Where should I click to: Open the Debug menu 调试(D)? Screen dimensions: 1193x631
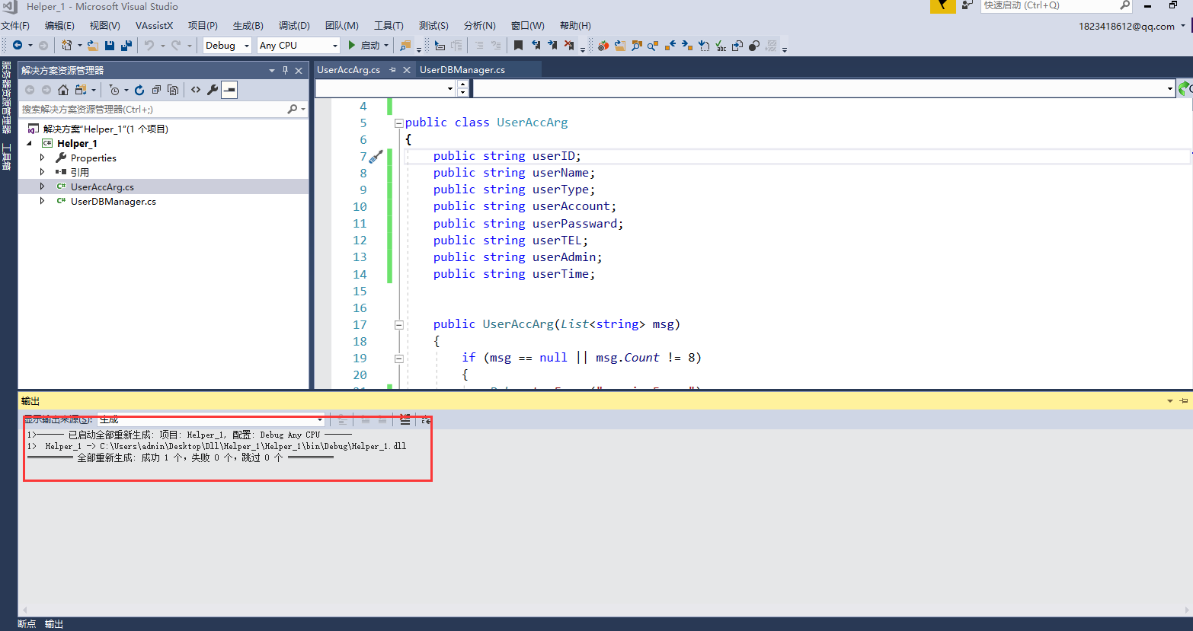(294, 26)
